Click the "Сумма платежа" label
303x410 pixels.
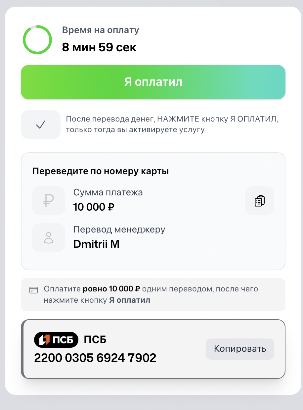tap(108, 192)
